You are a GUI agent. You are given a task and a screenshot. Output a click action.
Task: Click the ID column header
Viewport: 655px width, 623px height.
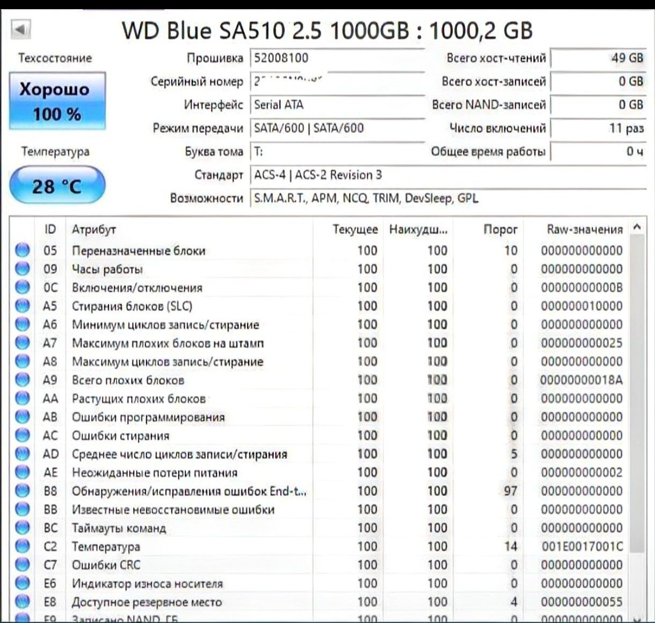[50, 229]
